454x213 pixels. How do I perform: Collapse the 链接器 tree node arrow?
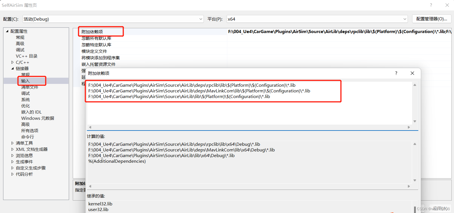pos(12,68)
